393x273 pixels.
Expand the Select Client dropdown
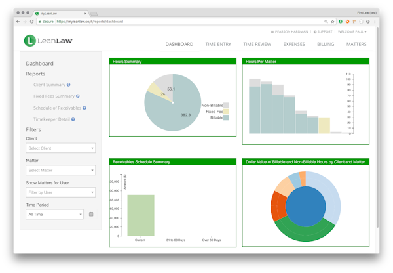[60, 148]
